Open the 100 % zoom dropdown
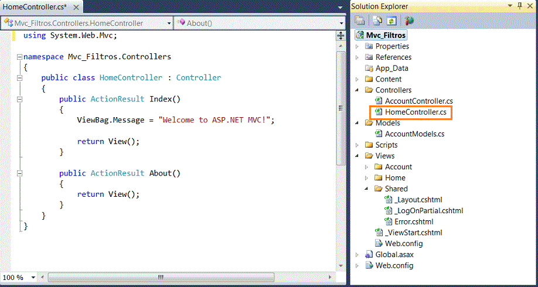The height and width of the screenshot is (287, 538). 33,277
